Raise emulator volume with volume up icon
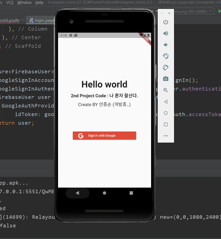This screenshot has height=239, width=221. click(x=166, y=33)
